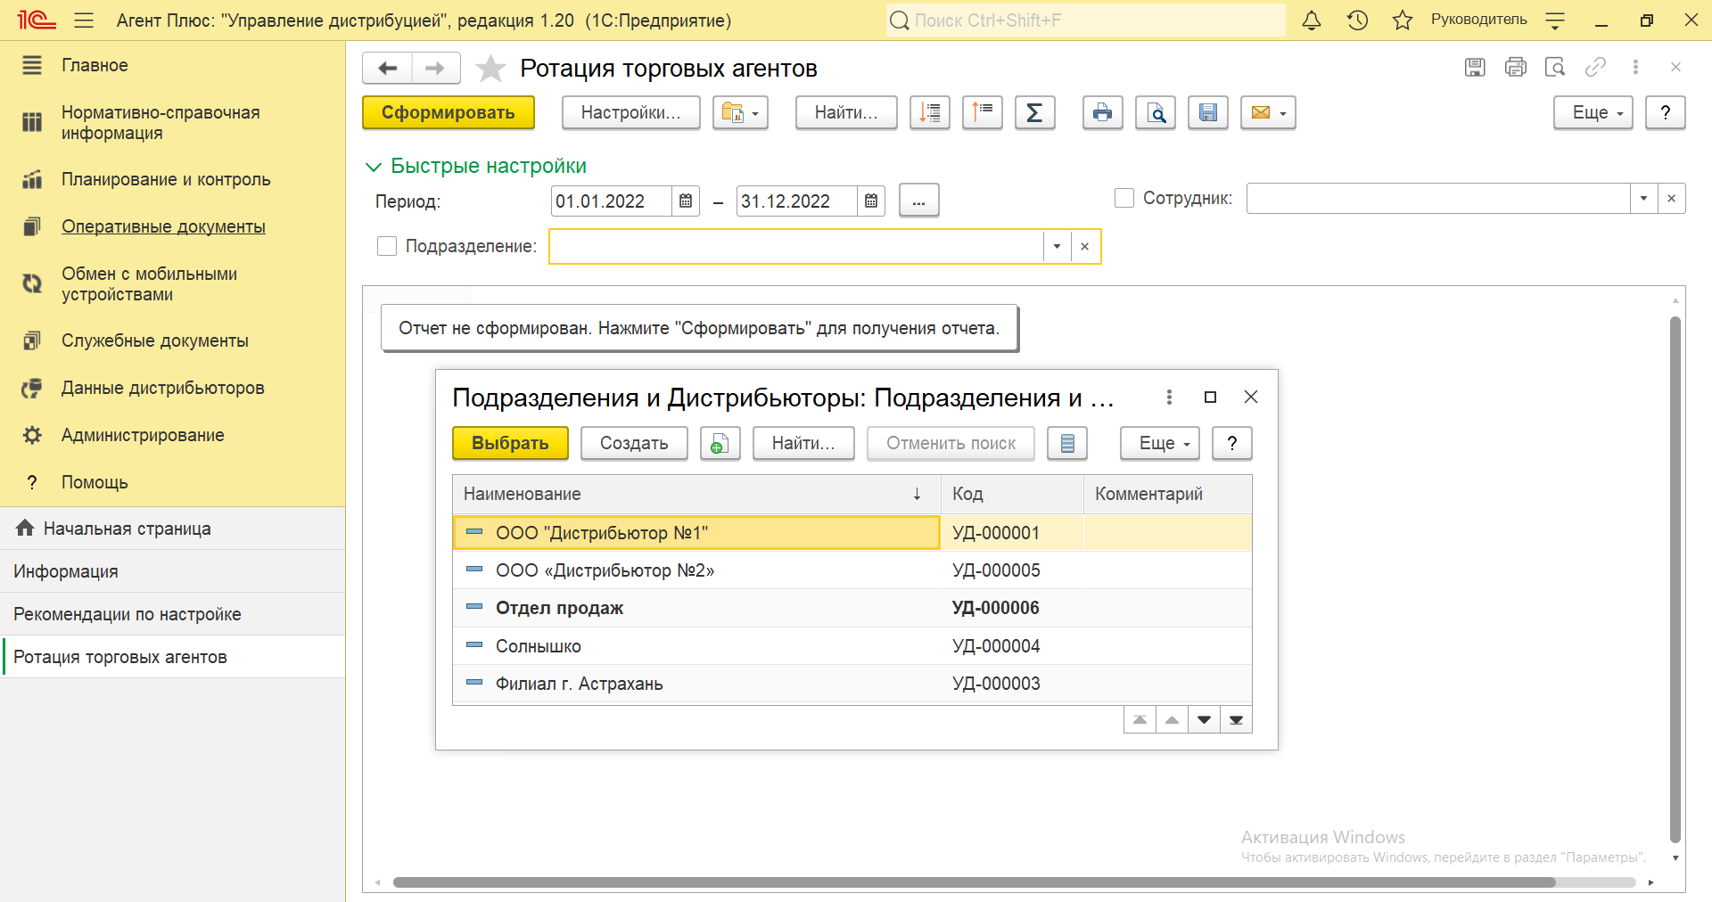Viewport: 1712px width, 902px height.
Task: Click the Создать button in dialog
Action: pyautogui.click(x=634, y=443)
